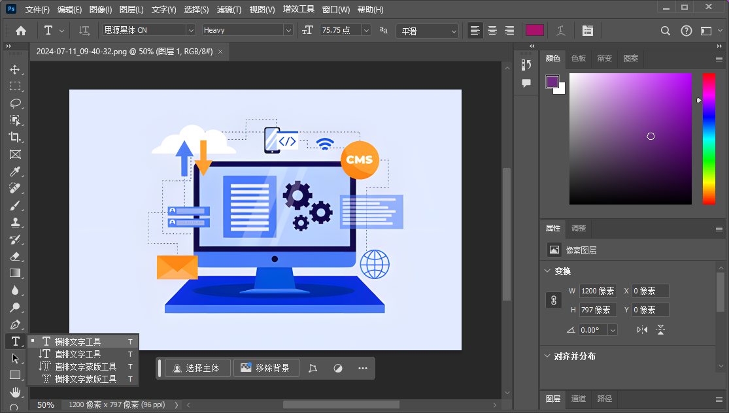Open the search magnifier icon
The height and width of the screenshot is (413, 729).
pyautogui.click(x=666, y=30)
